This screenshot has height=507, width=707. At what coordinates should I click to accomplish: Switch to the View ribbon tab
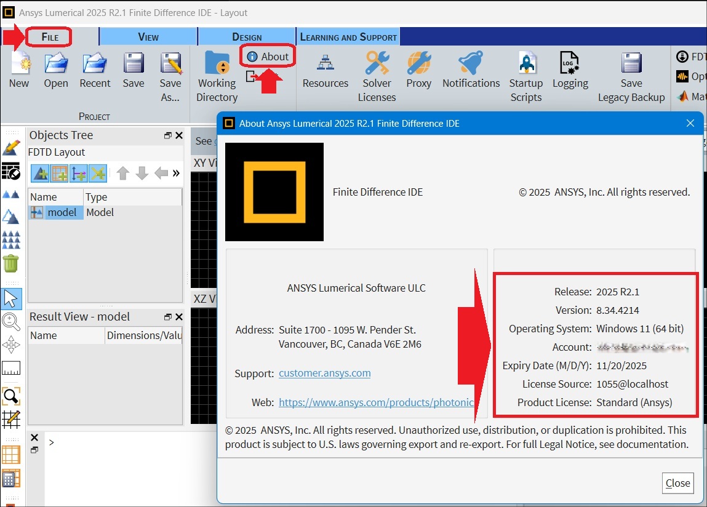coord(148,37)
